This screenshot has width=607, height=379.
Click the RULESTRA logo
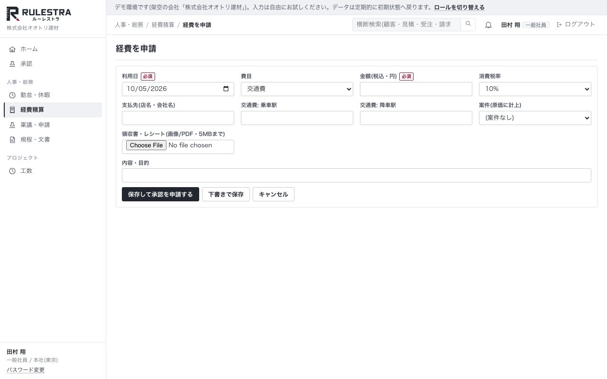(39, 14)
